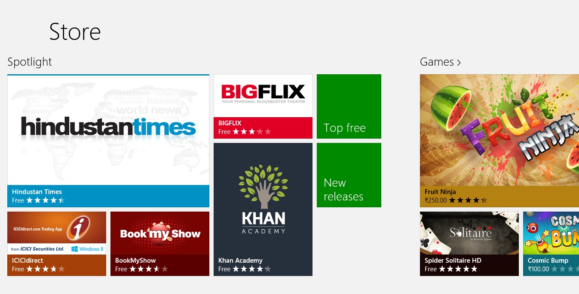Select the Spotlight section heading

tap(30, 62)
